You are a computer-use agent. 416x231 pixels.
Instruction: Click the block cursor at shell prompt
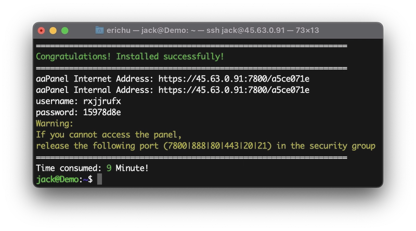(99, 179)
